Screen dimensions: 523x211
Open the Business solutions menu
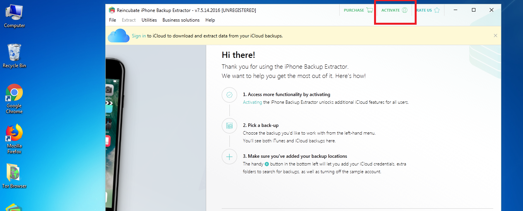[181, 20]
